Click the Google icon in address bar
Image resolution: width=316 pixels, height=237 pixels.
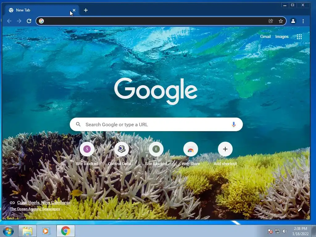41,21
